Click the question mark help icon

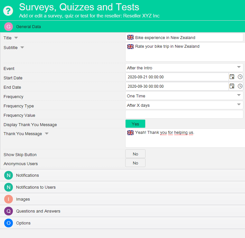[x=8, y=10]
